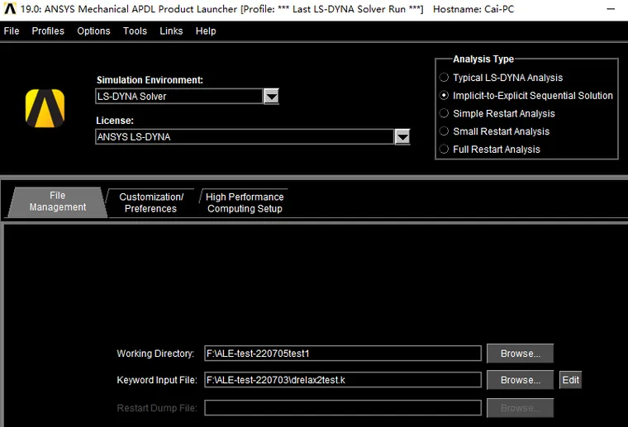Open the File menu

pyautogui.click(x=12, y=31)
